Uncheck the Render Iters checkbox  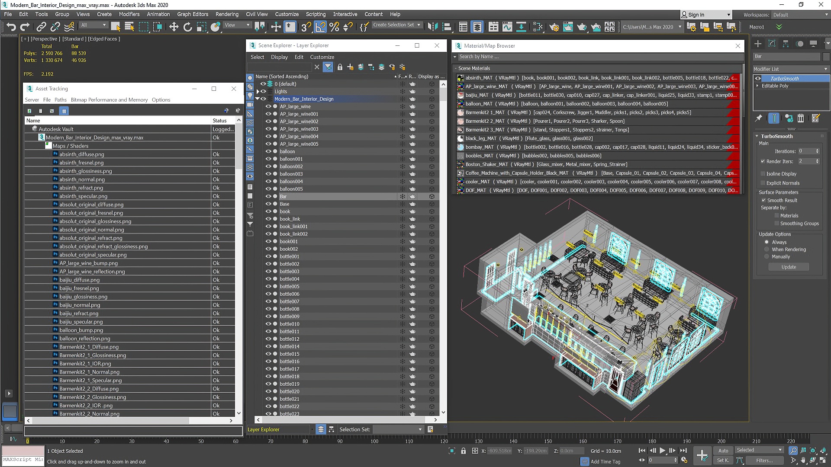click(763, 161)
